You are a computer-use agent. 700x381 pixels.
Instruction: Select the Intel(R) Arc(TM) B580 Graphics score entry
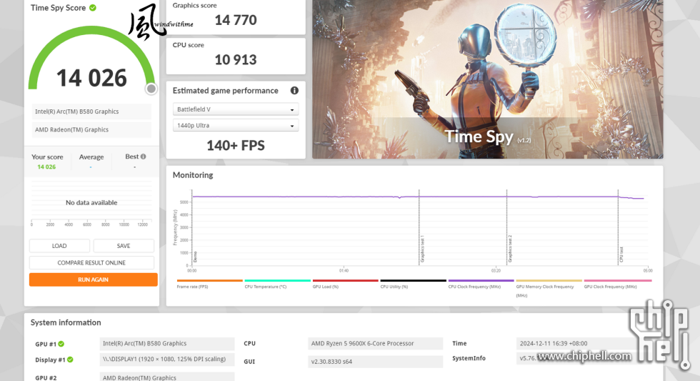click(91, 112)
